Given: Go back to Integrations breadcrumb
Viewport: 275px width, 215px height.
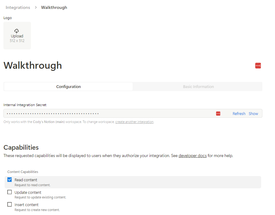Looking at the screenshot, I should click(18, 8).
